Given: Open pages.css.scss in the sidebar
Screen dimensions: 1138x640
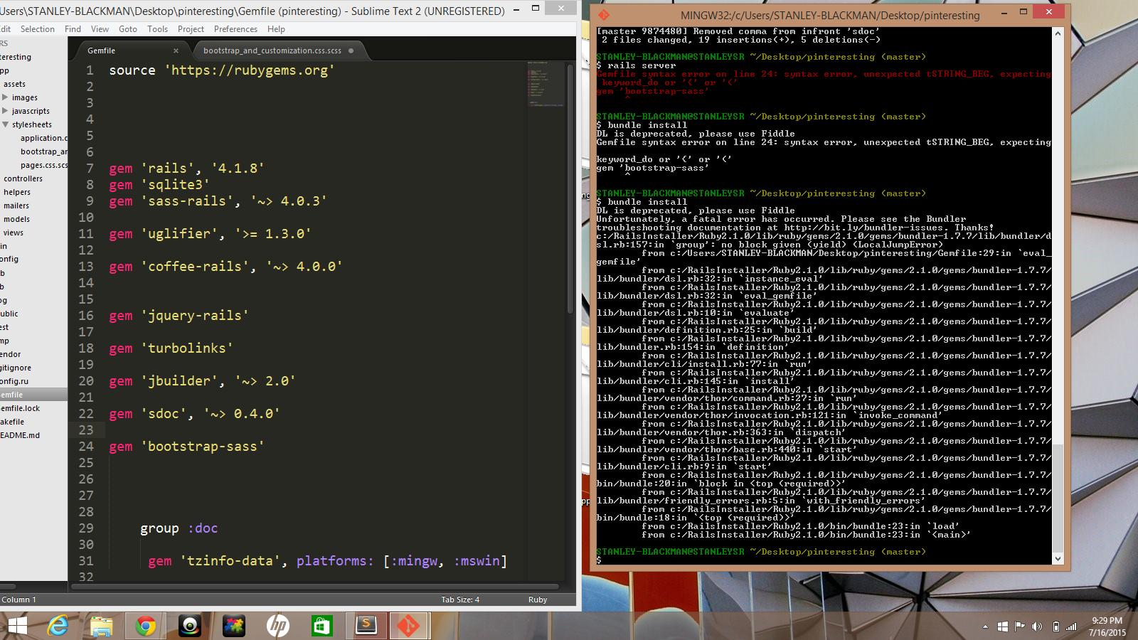Looking at the screenshot, I should [44, 165].
